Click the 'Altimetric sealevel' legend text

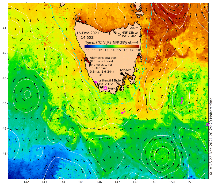pos(103,58)
